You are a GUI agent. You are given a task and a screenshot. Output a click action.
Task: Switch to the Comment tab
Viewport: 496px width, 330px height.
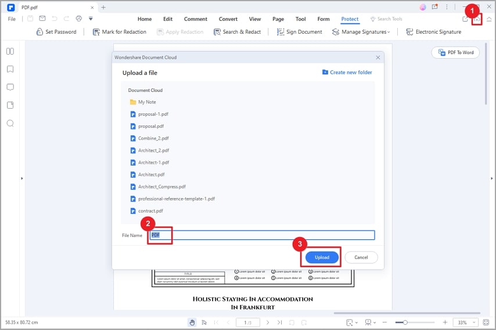coord(196,19)
